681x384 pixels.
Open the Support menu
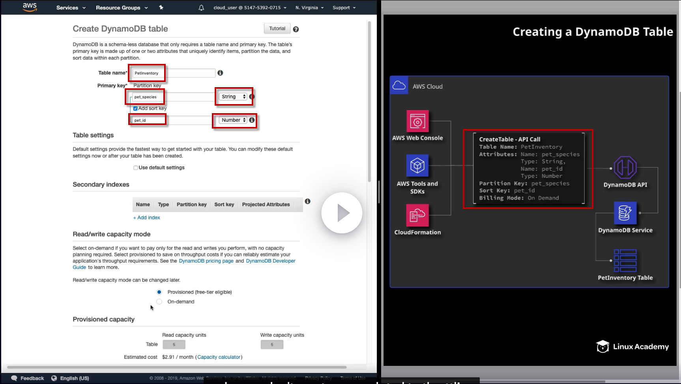tap(344, 7)
